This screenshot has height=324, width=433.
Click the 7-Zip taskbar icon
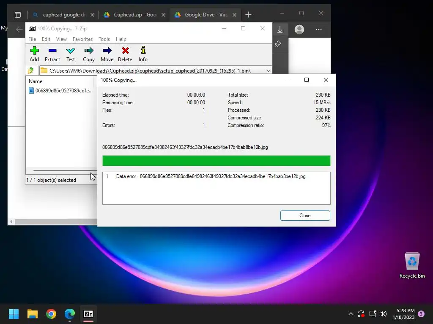88,314
